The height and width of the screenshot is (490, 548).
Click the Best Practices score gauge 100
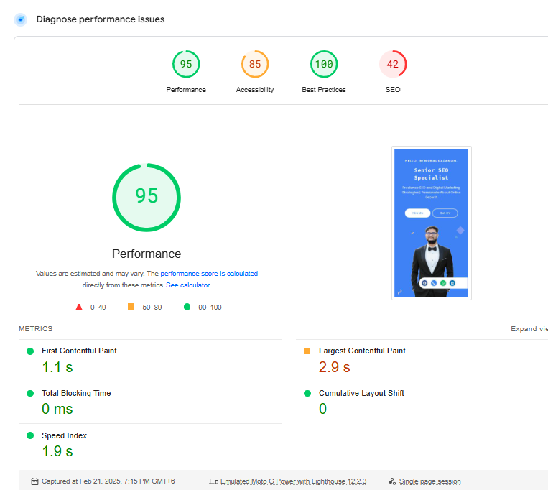coord(324,64)
